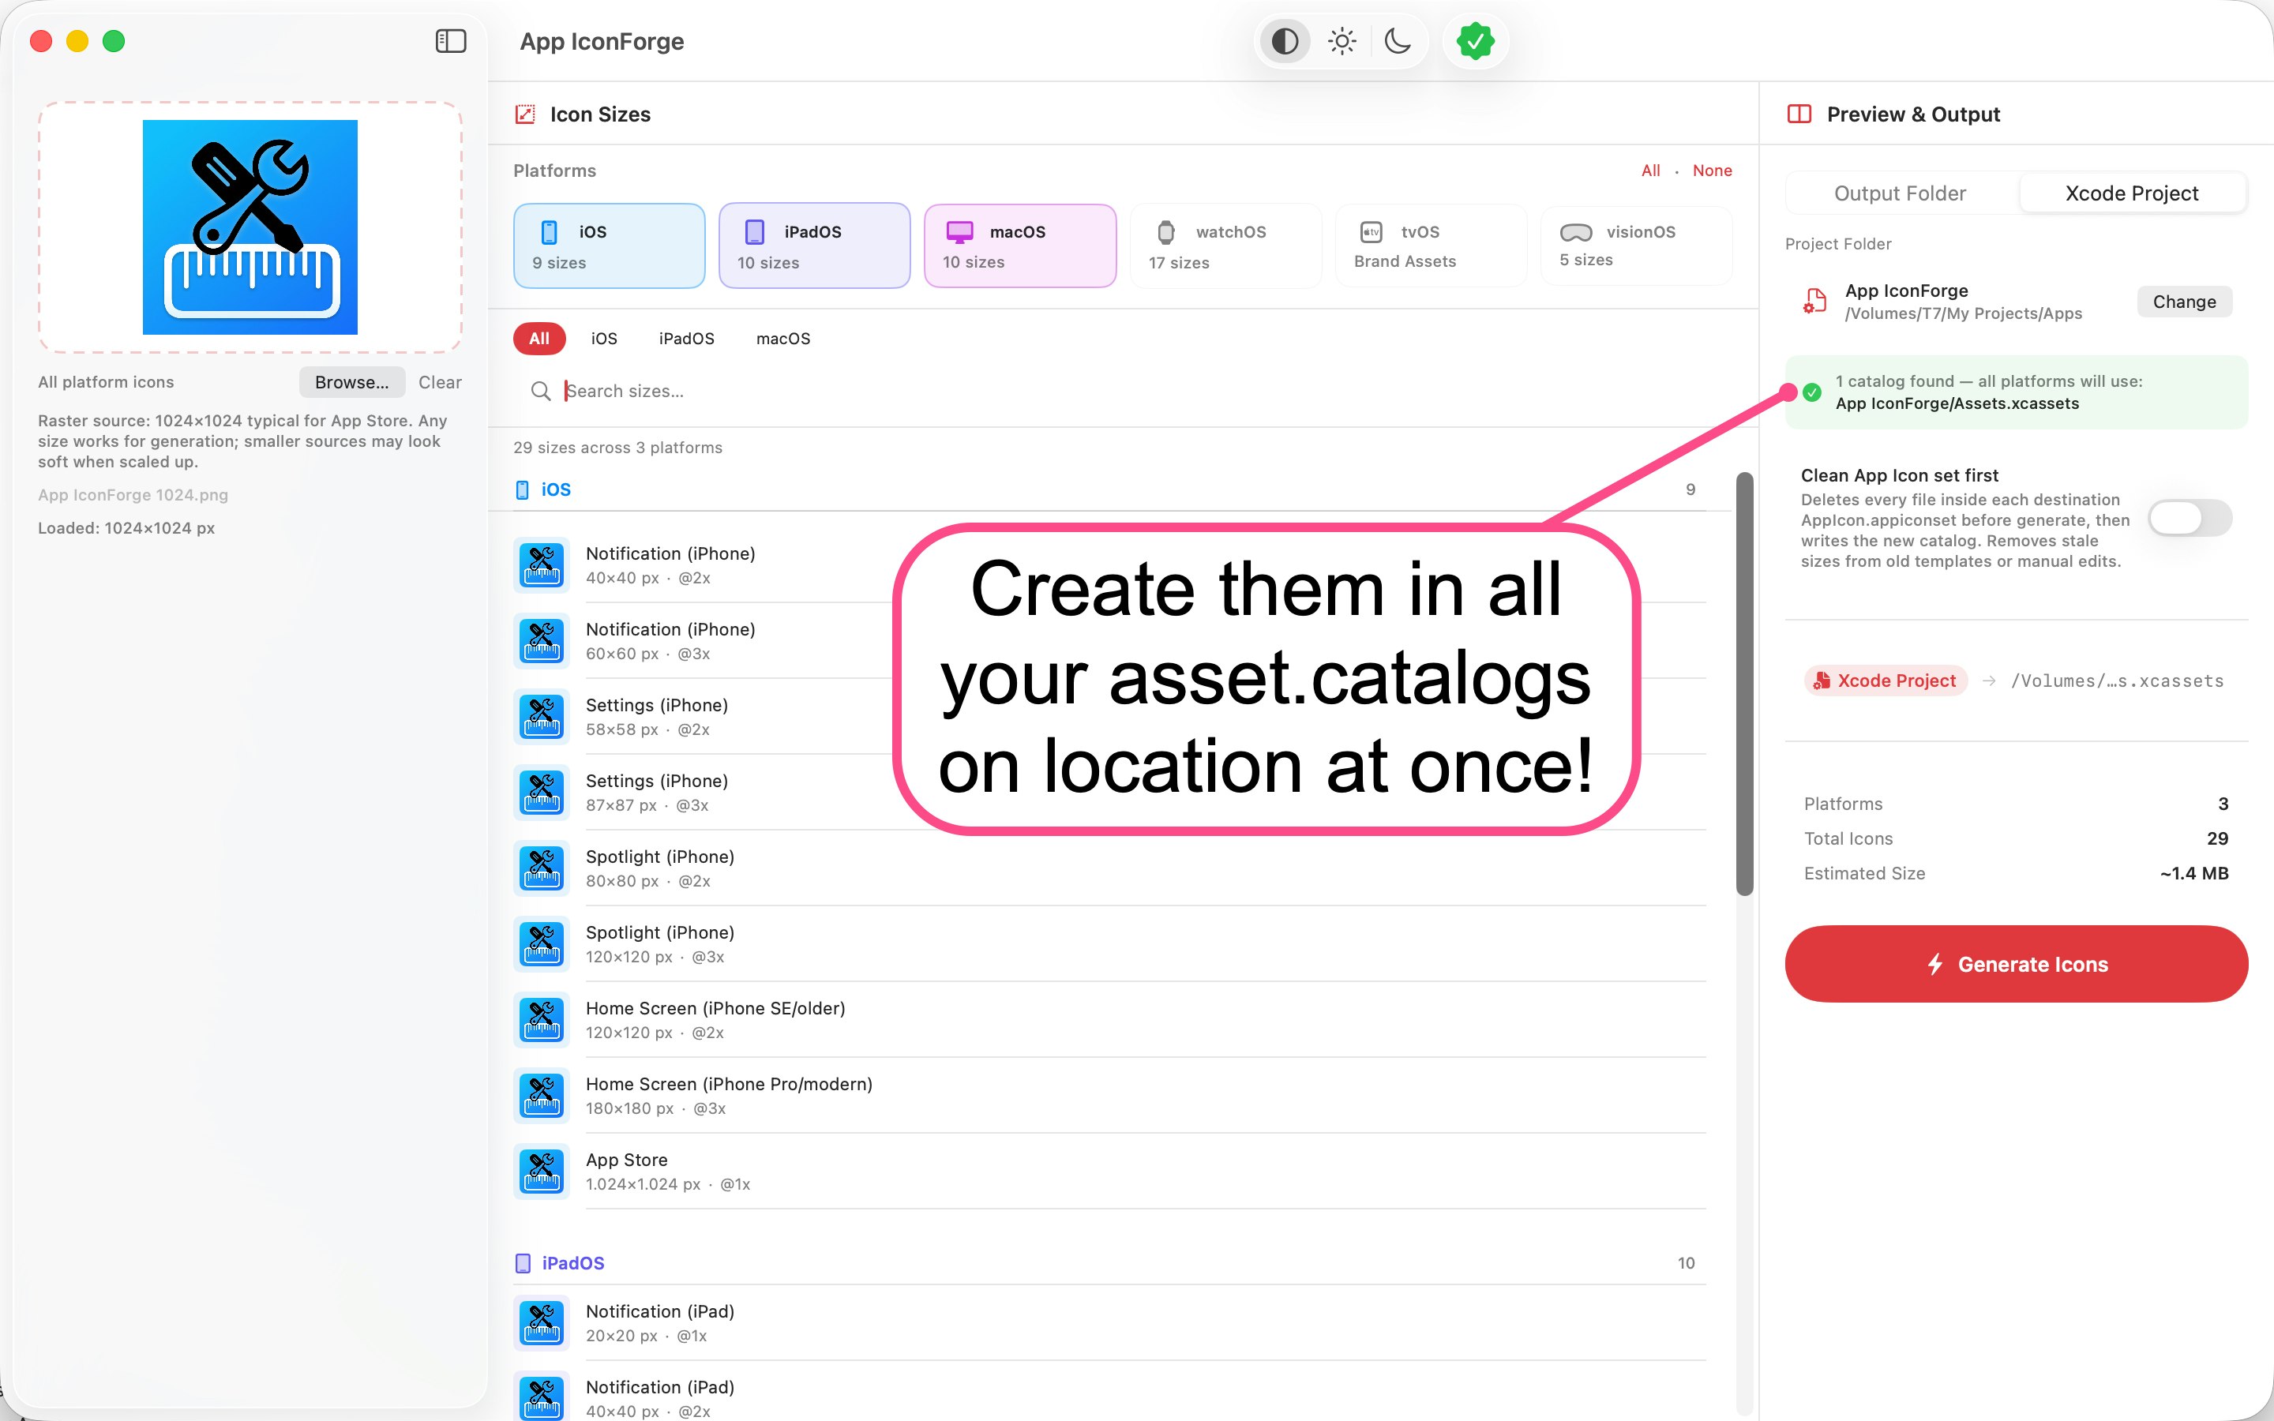Click Browse... to choose source image

(351, 383)
